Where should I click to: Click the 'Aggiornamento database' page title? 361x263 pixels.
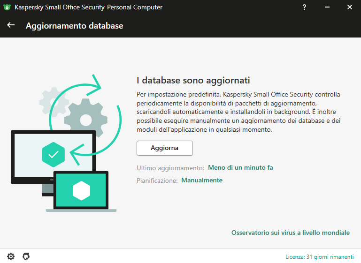[74, 26]
